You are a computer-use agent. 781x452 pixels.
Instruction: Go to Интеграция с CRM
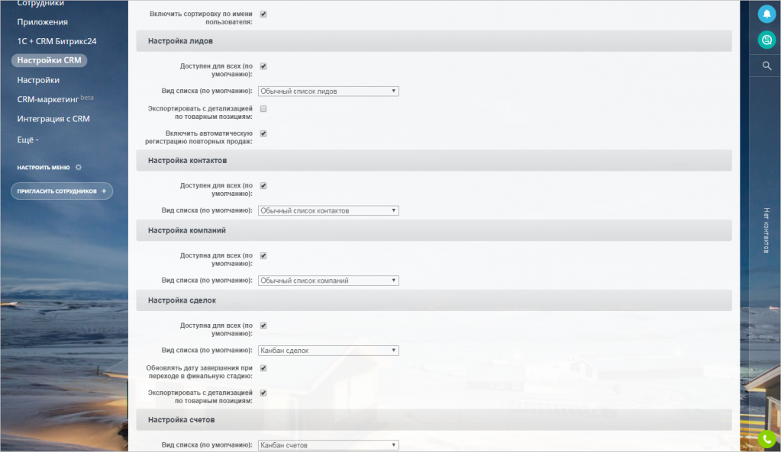[x=53, y=119]
